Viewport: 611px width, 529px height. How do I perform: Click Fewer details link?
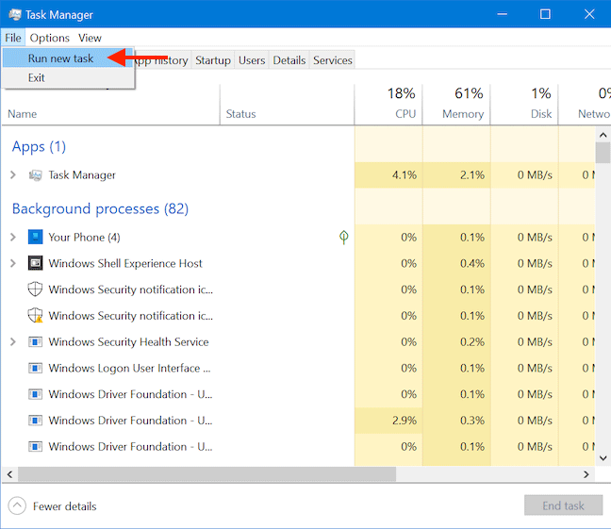pyautogui.click(x=65, y=506)
